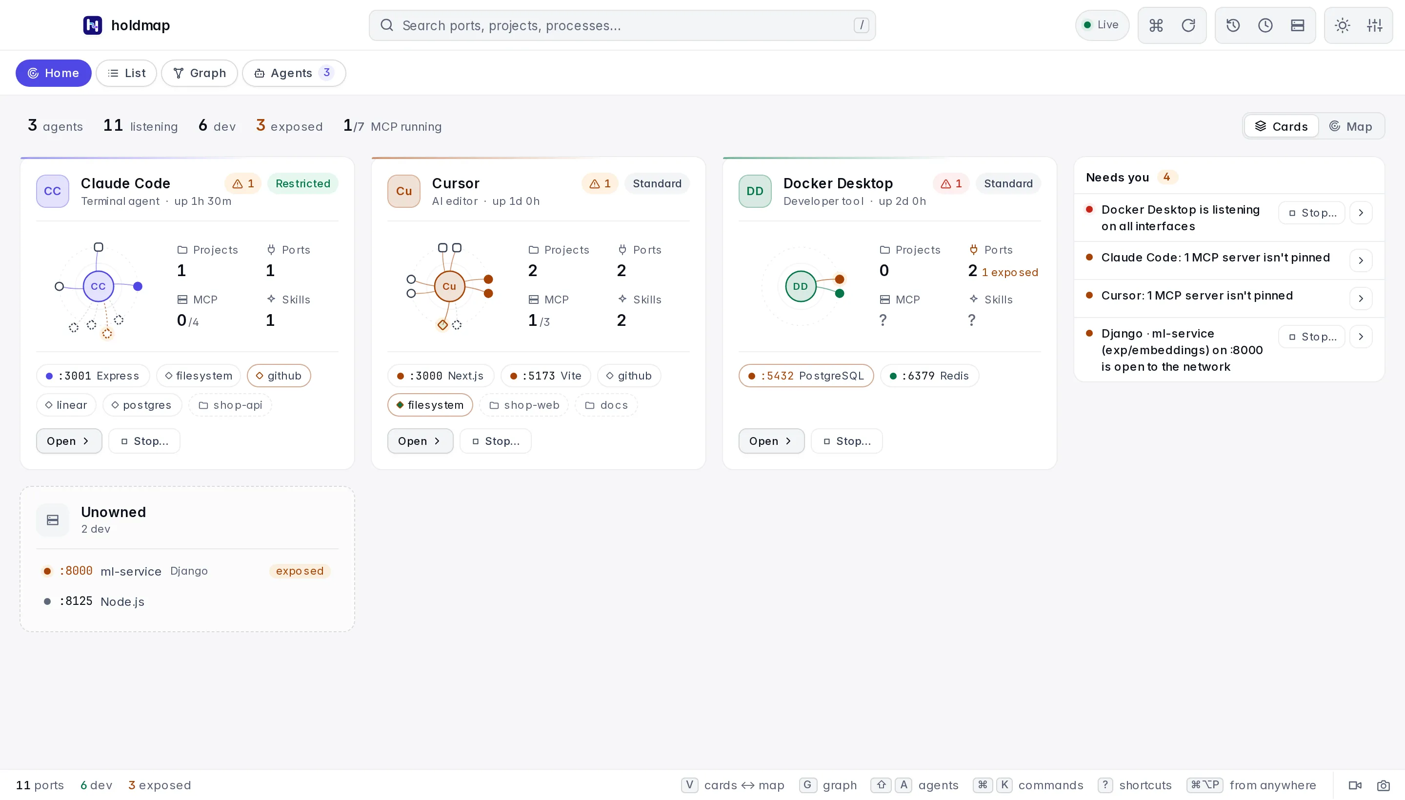Click the Cu avatar badge on Cursor card

[x=404, y=191]
